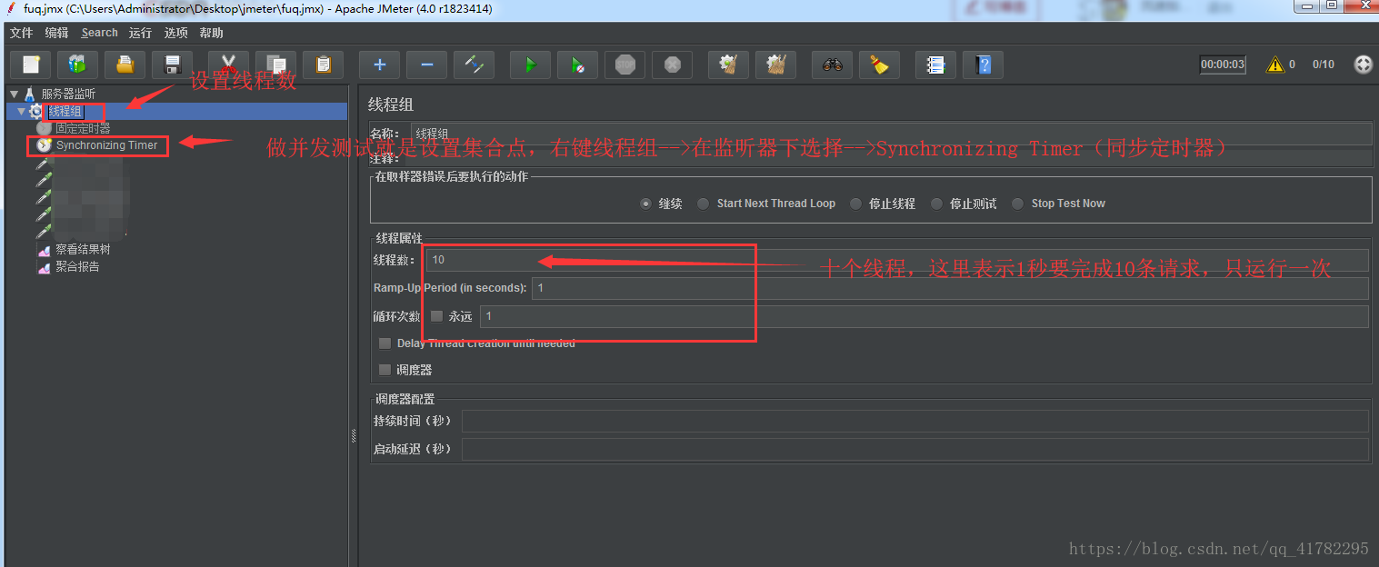
Task: Open the 编辑 menu
Action: (56, 33)
